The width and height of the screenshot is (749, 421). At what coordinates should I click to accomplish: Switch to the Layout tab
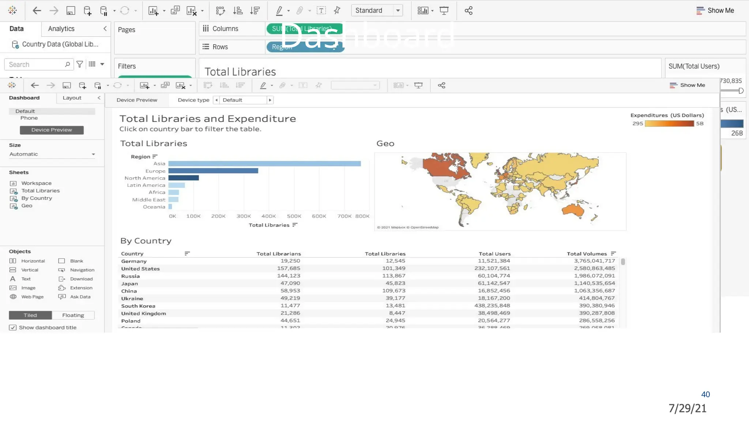point(72,98)
